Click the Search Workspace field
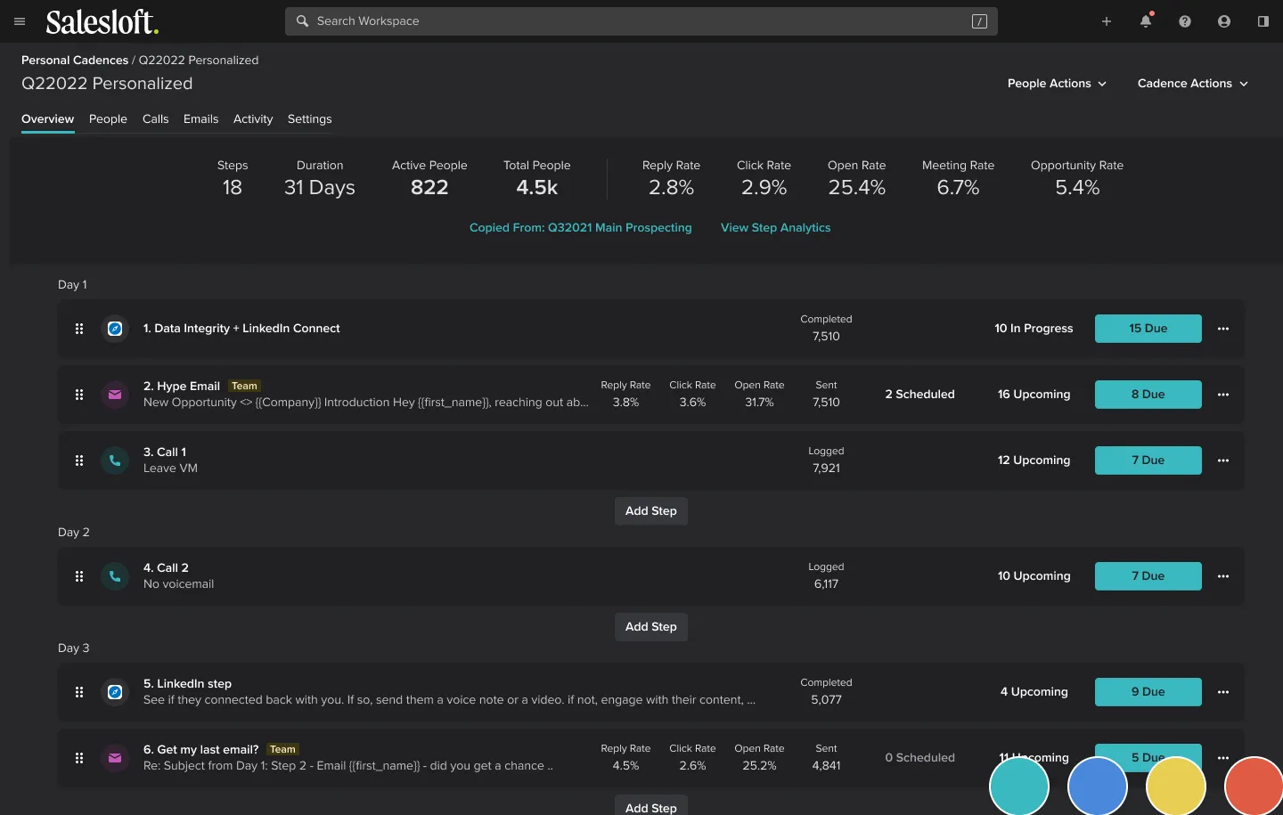Screen dimensions: 1283x815 click(x=641, y=21)
